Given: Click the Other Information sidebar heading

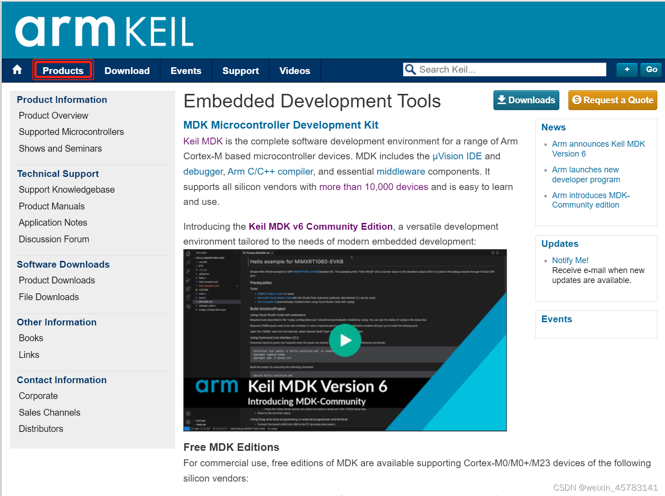Looking at the screenshot, I should tap(56, 322).
